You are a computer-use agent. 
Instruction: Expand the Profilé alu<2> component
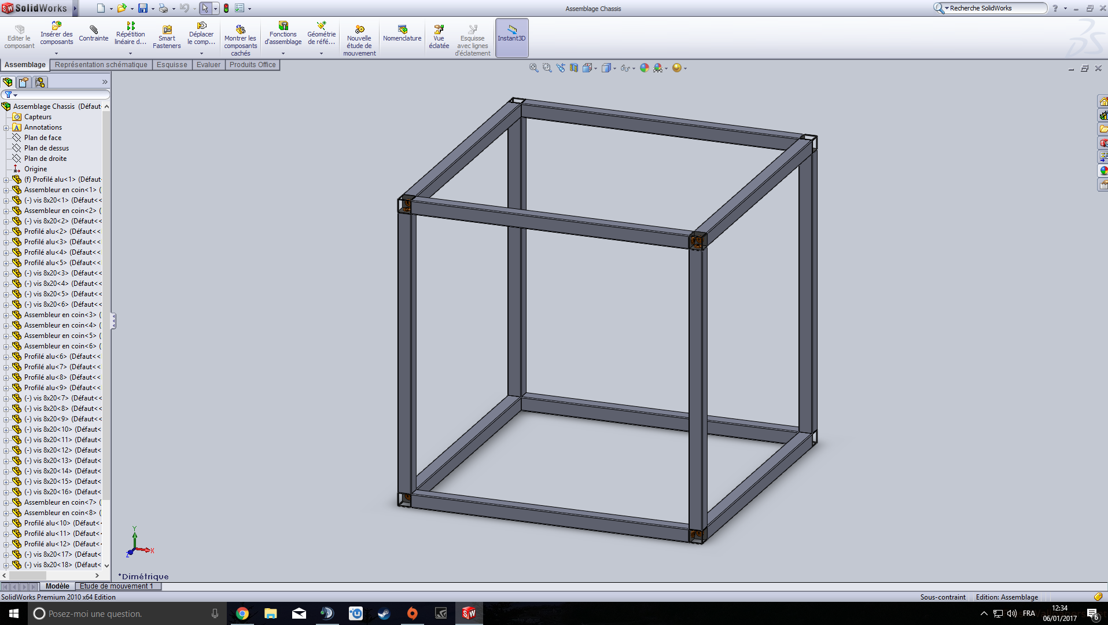click(x=6, y=231)
